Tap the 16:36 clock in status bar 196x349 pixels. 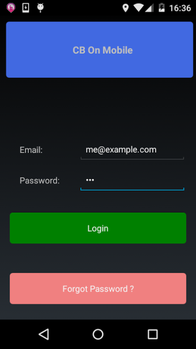click(180, 8)
